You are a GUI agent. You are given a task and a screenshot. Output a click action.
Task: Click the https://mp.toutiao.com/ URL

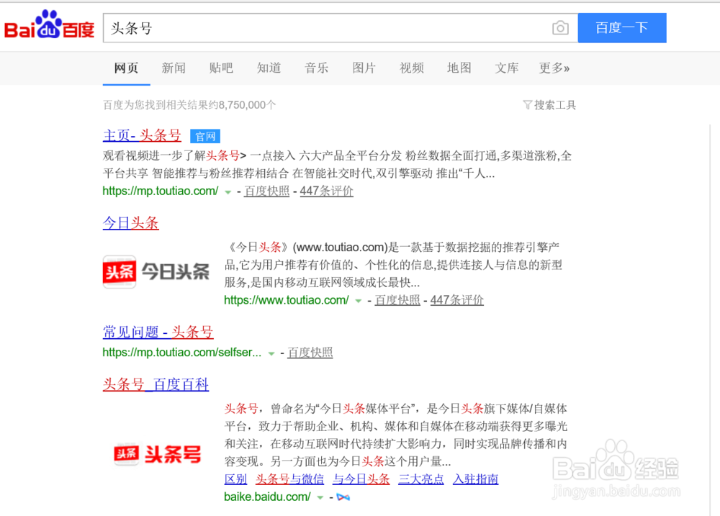pos(161,191)
